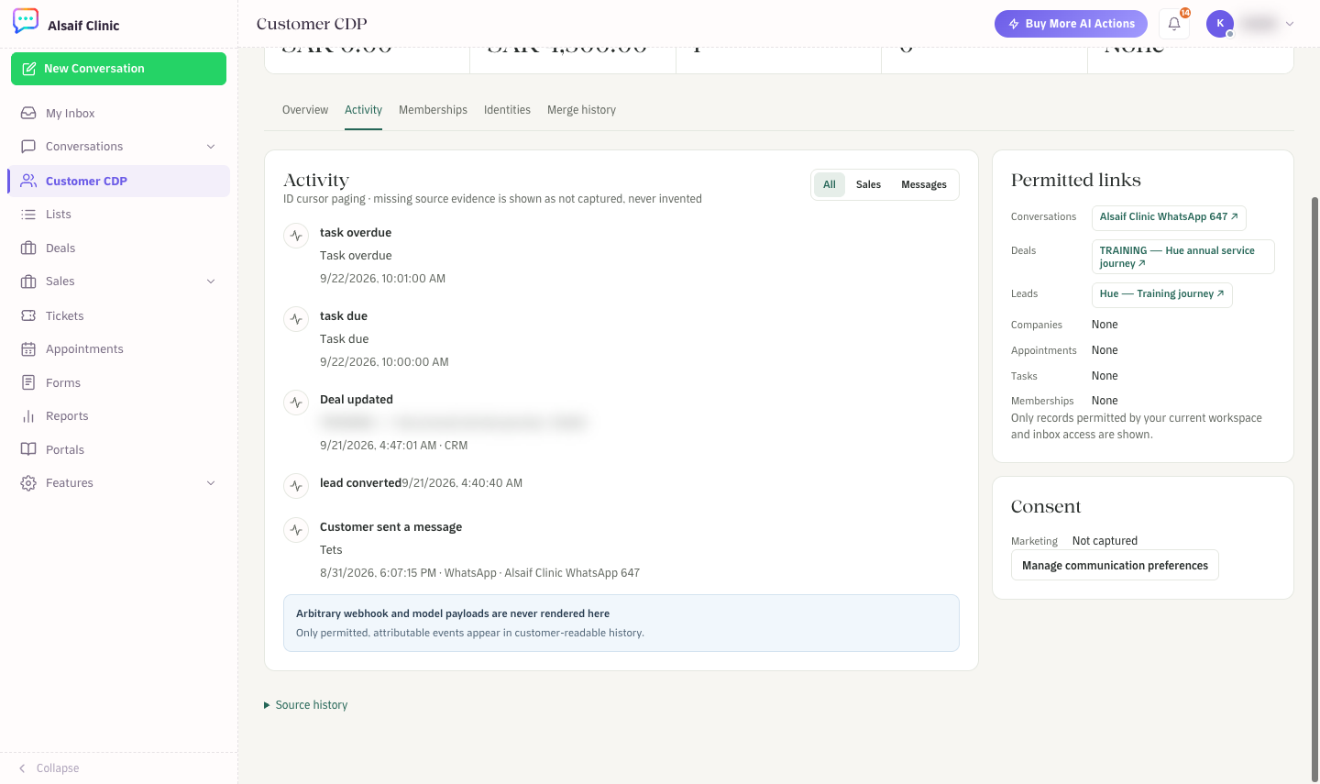1320x784 pixels.
Task: Click the user avatar K
Action: (1220, 24)
